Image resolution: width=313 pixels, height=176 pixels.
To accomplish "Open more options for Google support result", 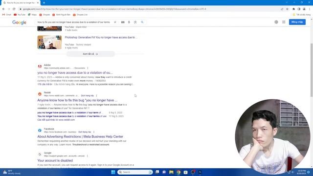I will tap(88, 156).
